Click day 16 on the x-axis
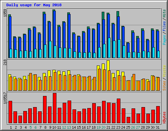The width and height of the screenshot is (168, 131). tap(84, 127)
